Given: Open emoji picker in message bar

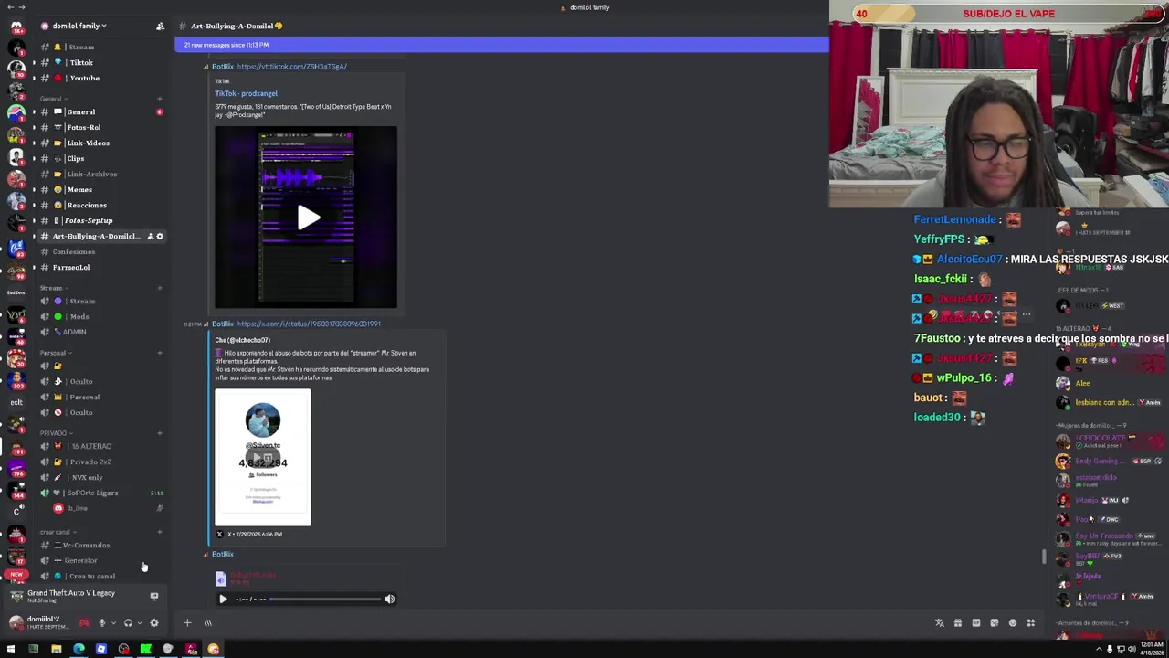Looking at the screenshot, I should (x=1013, y=623).
